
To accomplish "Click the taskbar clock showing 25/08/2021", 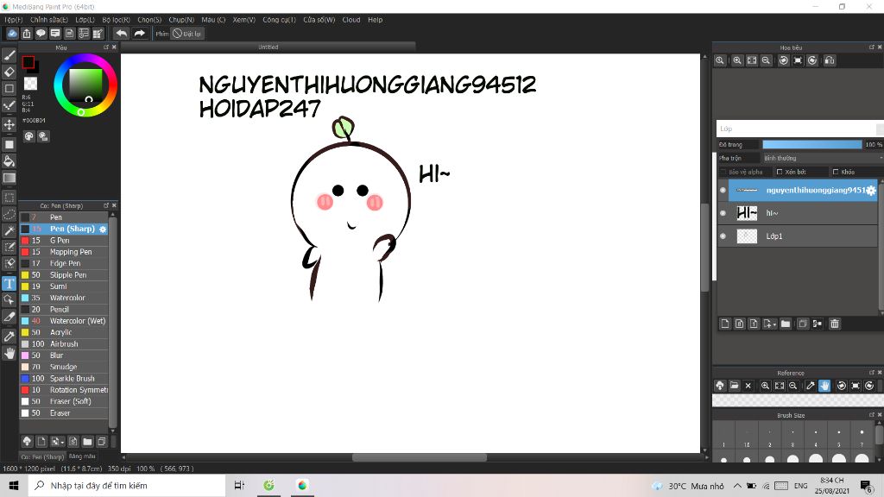I will click(x=832, y=485).
